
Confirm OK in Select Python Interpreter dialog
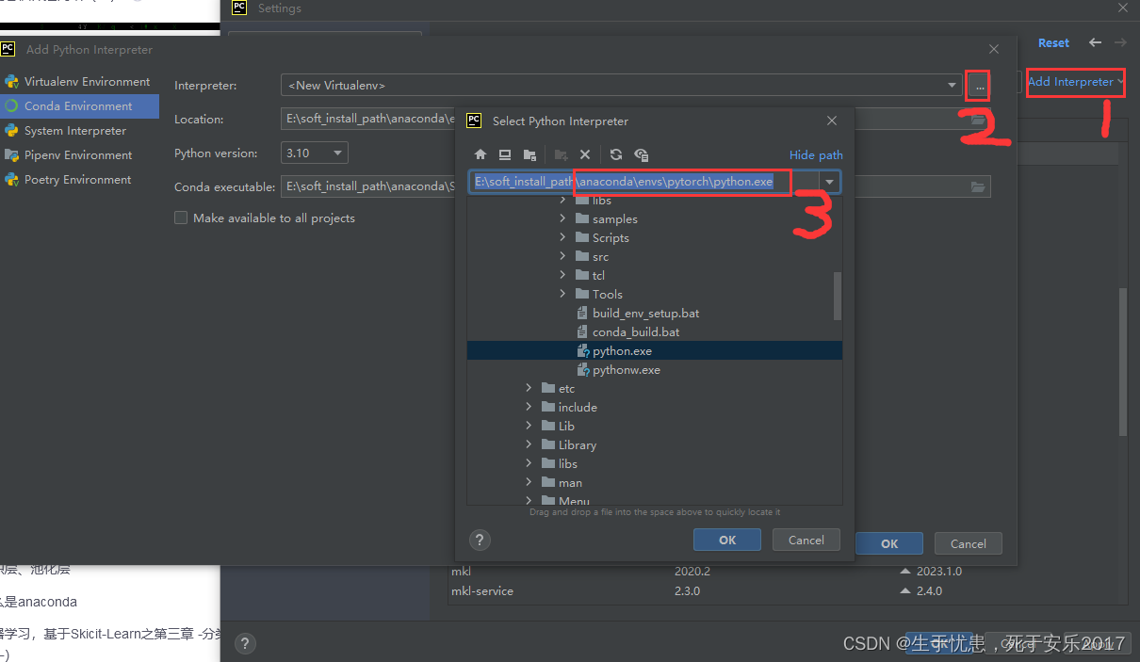[x=727, y=540]
